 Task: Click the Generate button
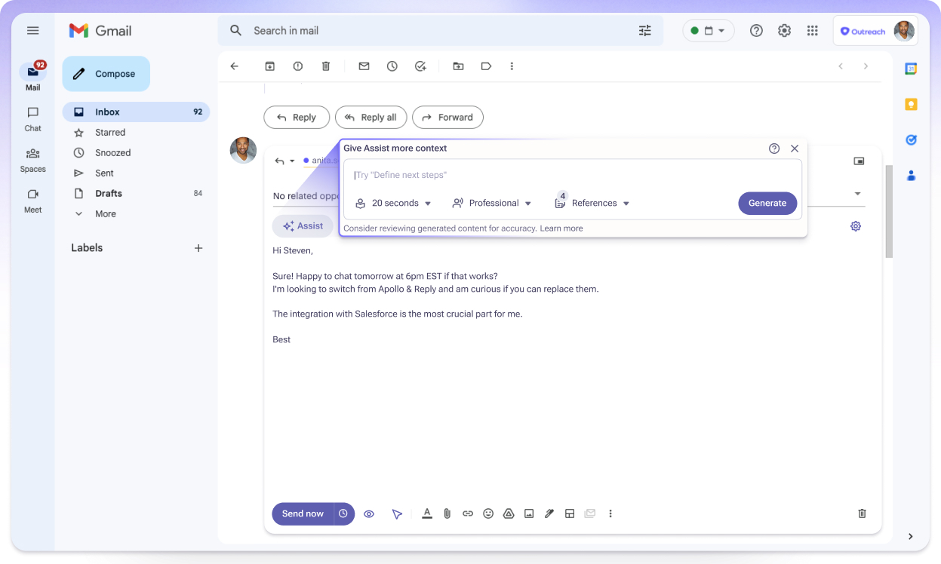click(x=767, y=203)
